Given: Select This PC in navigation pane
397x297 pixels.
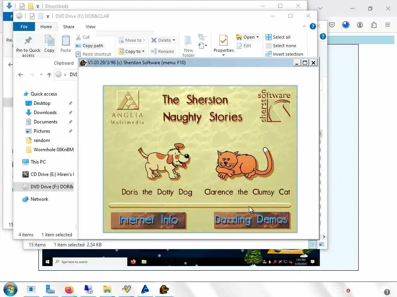Looking at the screenshot, I should pos(34,162).
